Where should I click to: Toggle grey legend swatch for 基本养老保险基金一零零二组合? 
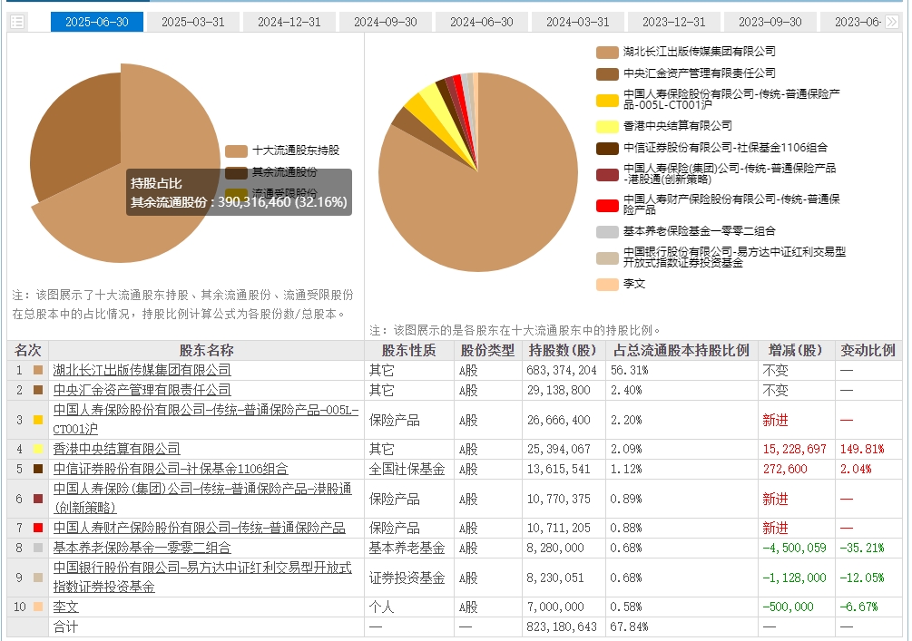[607, 232]
